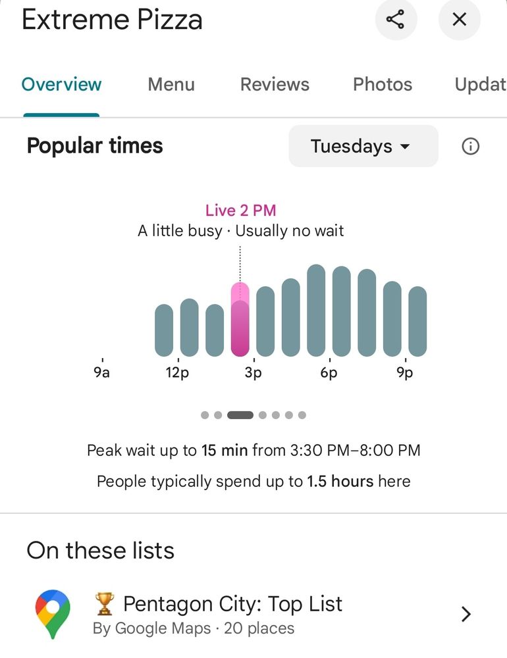Switch to the Menu tab
Image resolution: width=507 pixels, height=658 pixels.
[x=171, y=84]
